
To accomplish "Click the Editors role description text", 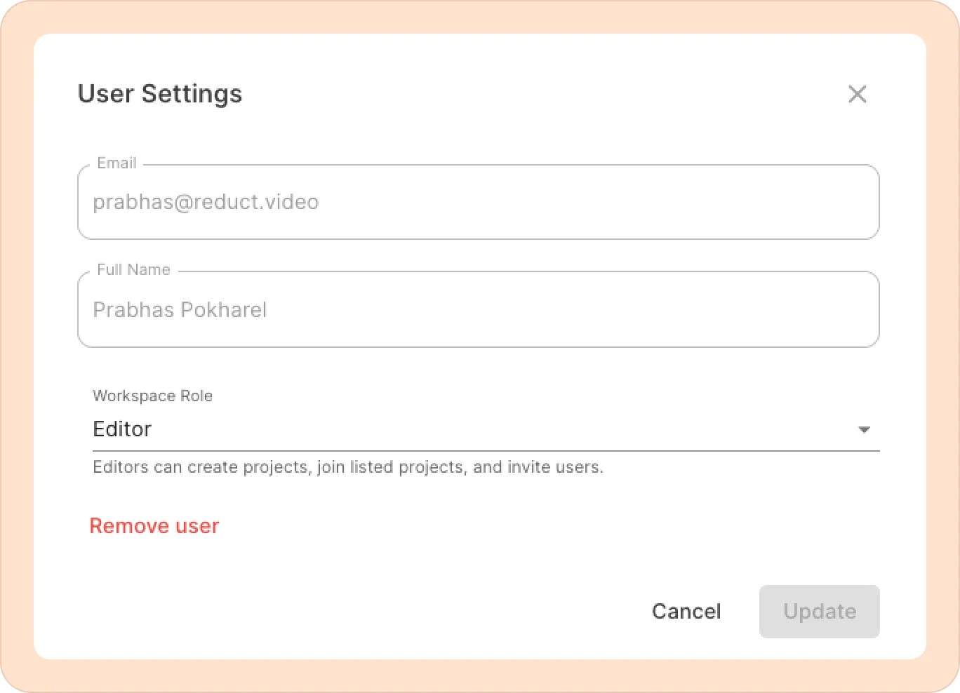I will pos(347,467).
